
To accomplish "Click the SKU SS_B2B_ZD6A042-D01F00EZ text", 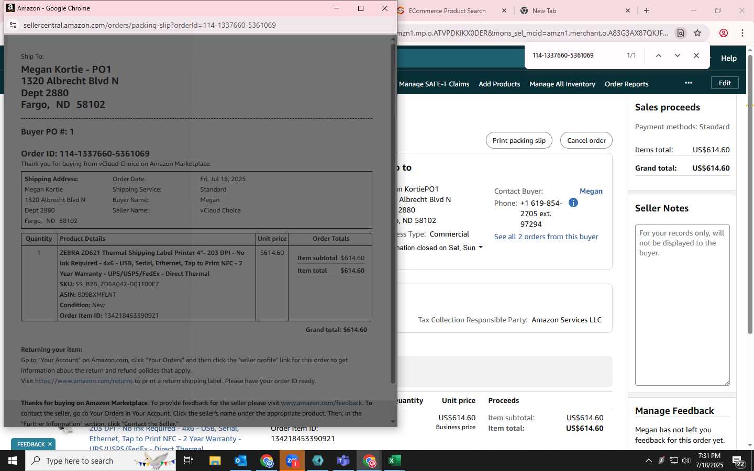I will (109, 284).
